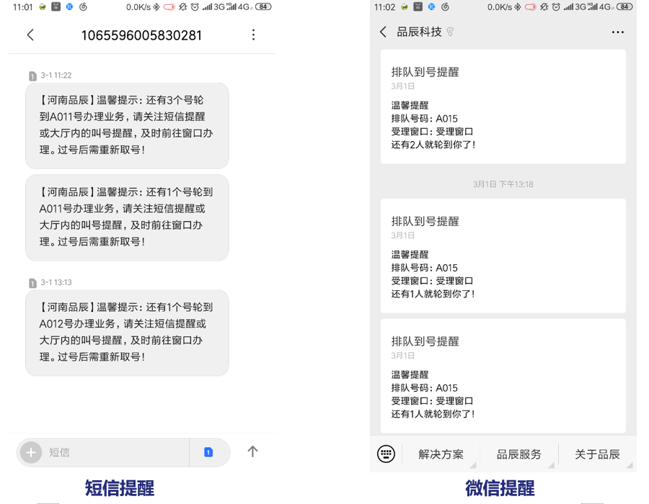The image size is (649, 504).
Task: Open SMS message about A012号办理业务
Action: click(x=127, y=333)
